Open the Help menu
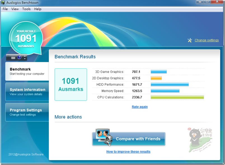Screen dimensions: 225x165 [x=38, y=9]
